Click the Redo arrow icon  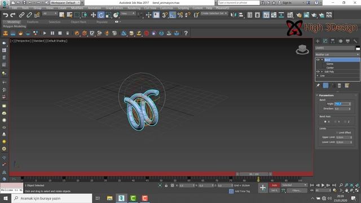(13, 15)
